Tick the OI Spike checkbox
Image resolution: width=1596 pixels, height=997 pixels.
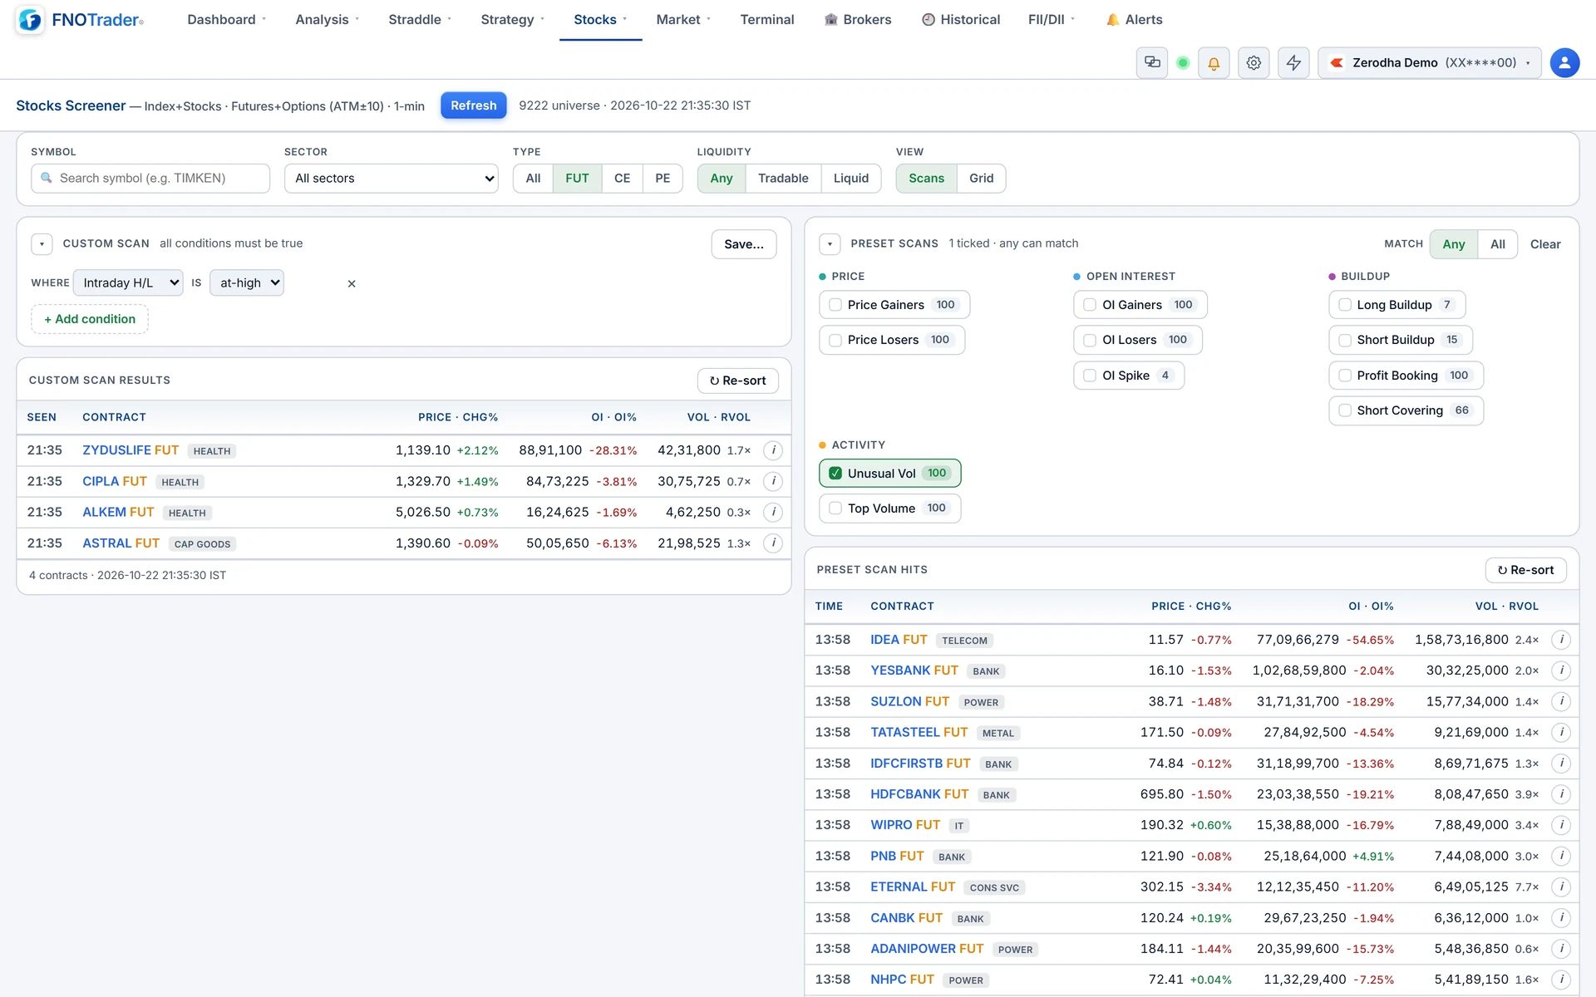[x=1090, y=376]
